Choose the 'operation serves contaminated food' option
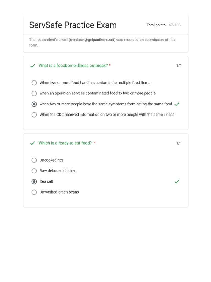 point(34,93)
